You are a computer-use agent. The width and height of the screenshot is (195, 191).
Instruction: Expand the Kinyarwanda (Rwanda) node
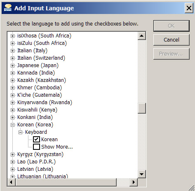(x=12, y=102)
